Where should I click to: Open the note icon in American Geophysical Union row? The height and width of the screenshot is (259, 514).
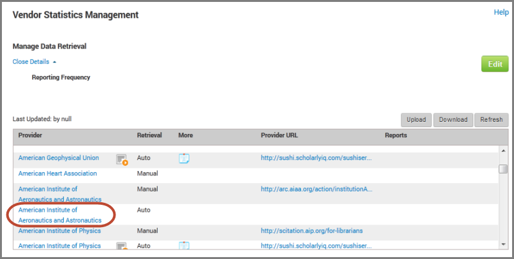coord(184,159)
